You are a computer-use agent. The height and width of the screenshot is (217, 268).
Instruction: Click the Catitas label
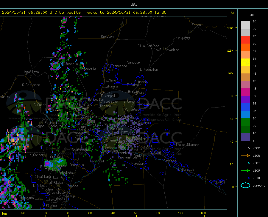170,161
